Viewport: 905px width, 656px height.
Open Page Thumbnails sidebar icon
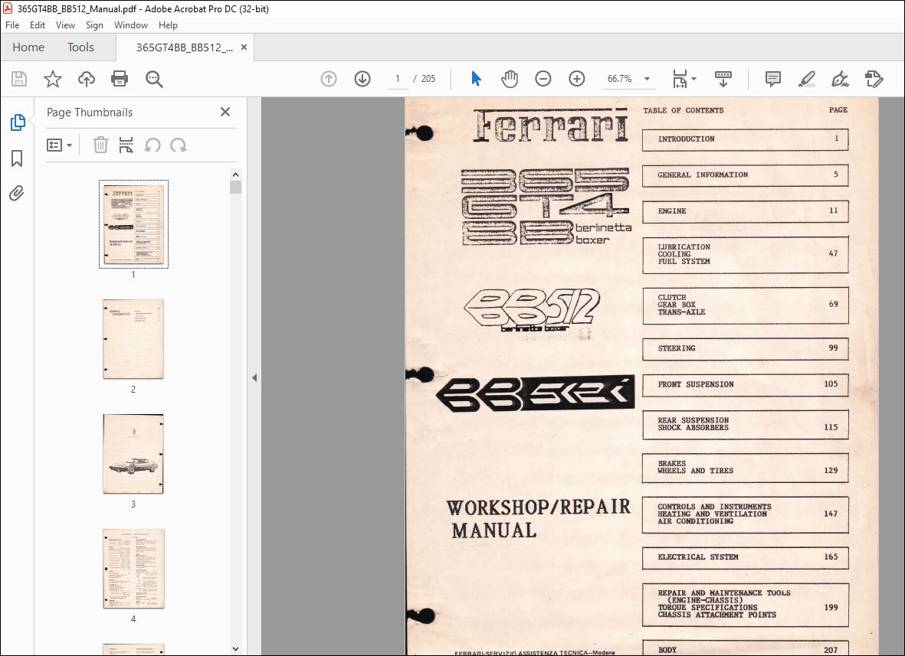[x=18, y=122]
